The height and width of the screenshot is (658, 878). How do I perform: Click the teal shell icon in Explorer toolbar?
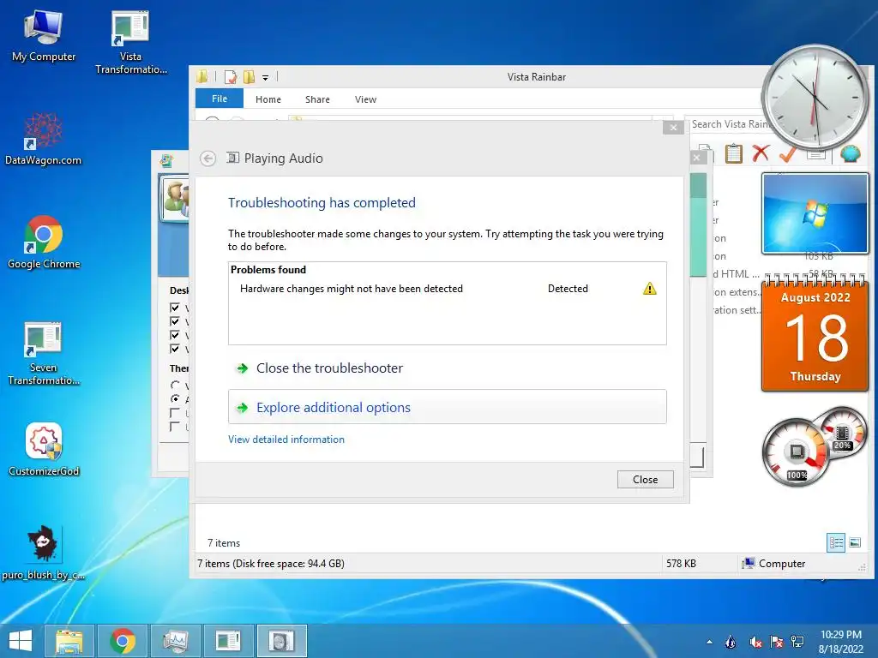(850, 153)
